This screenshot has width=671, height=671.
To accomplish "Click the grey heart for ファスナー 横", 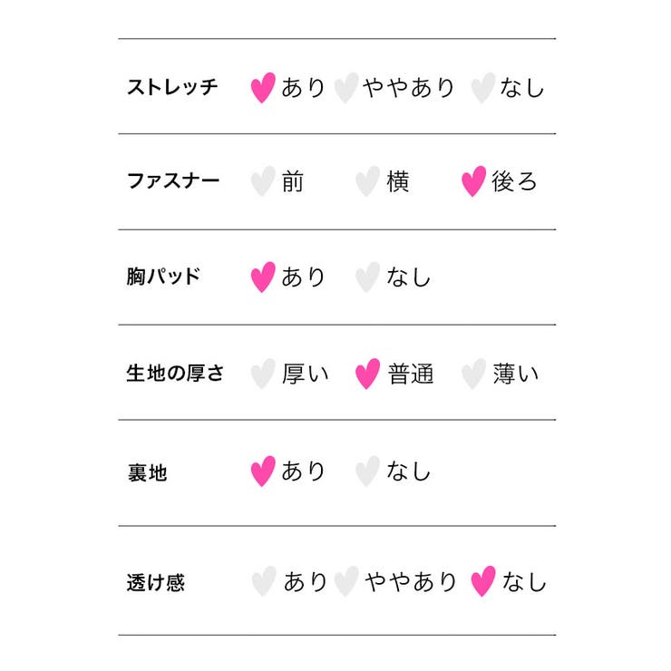I will point(366,181).
